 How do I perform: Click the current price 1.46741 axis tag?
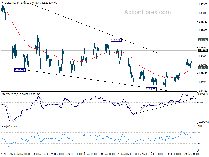[203, 51]
